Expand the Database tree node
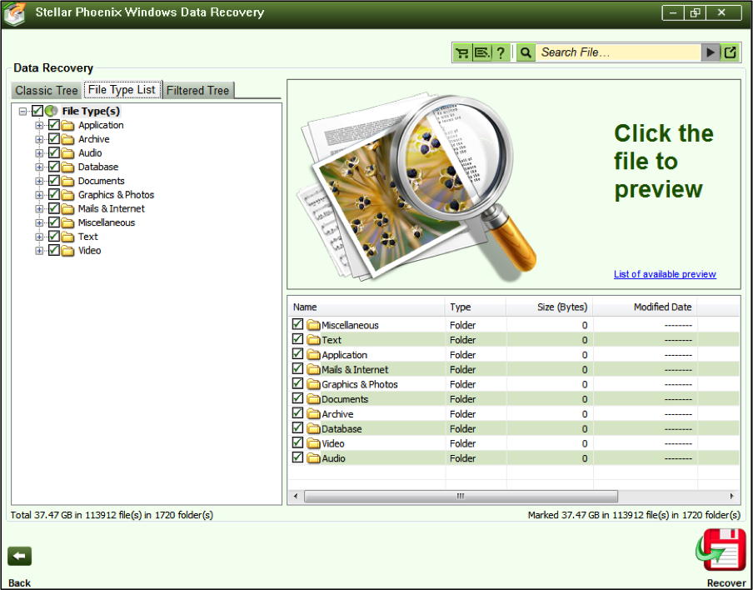753x590 pixels. tap(39, 167)
